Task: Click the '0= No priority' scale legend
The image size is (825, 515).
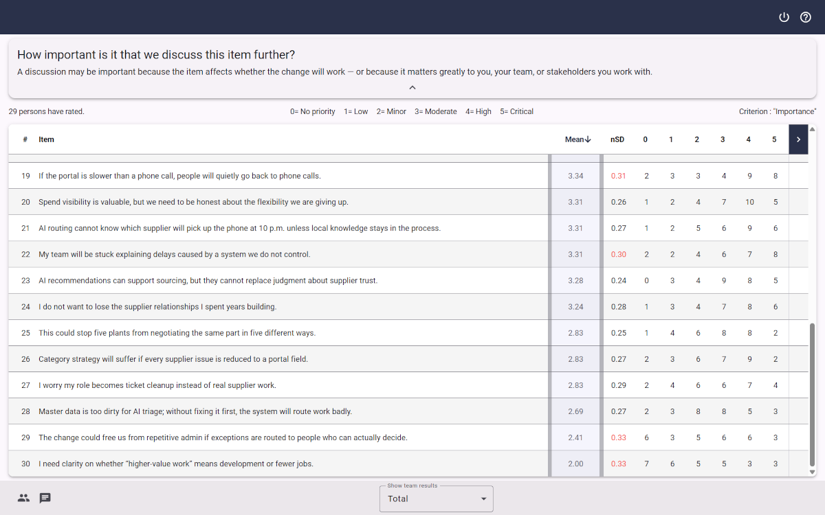Action: pyautogui.click(x=313, y=111)
